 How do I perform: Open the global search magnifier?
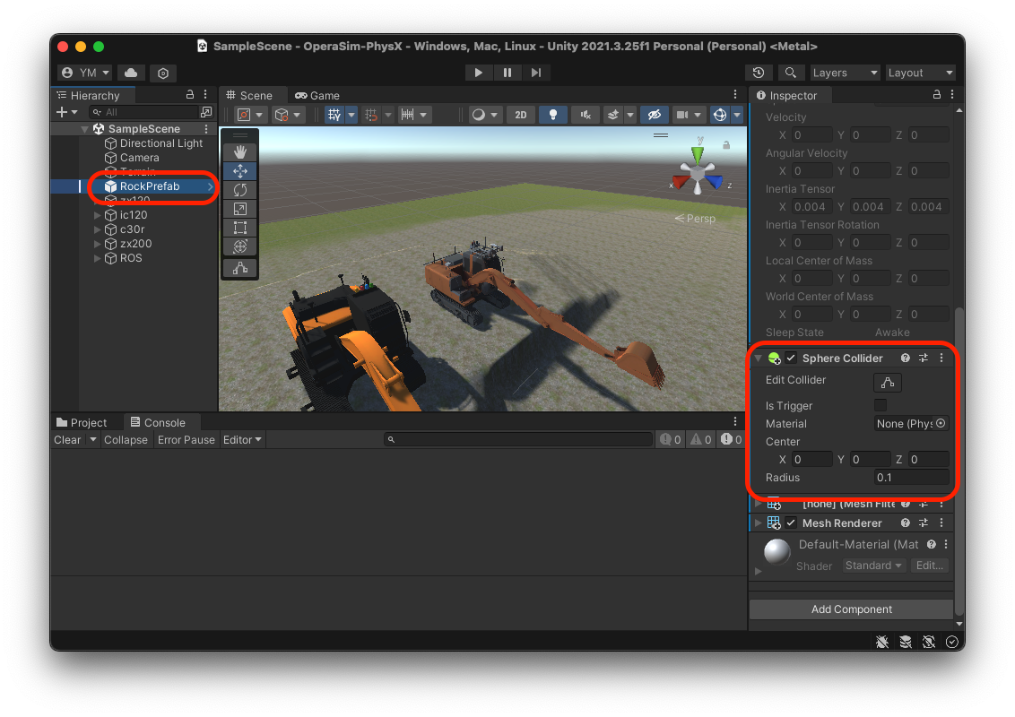coord(790,73)
